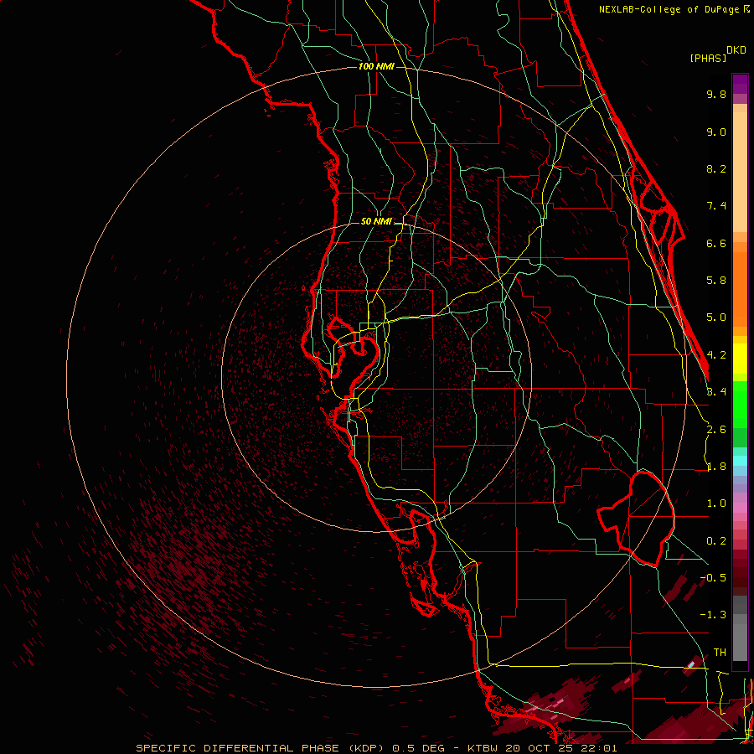Click the 2.6 scale value
This screenshot has height=754, width=754.
click(716, 430)
